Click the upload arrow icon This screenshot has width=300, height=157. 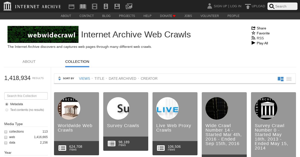pyautogui.click(x=248, y=6)
